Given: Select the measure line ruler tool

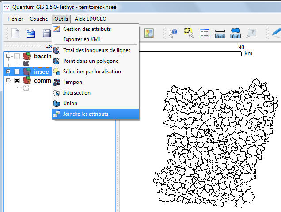Looking at the screenshot, I should pyautogui.click(x=220, y=33).
